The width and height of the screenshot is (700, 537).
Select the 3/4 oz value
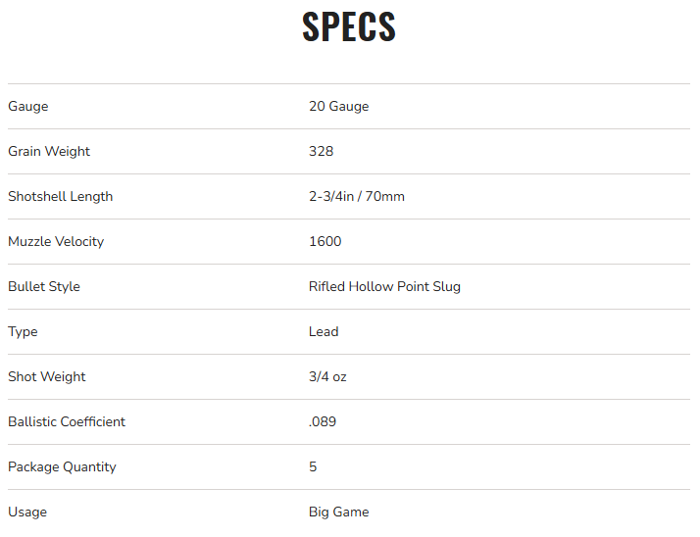pos(327,376)
